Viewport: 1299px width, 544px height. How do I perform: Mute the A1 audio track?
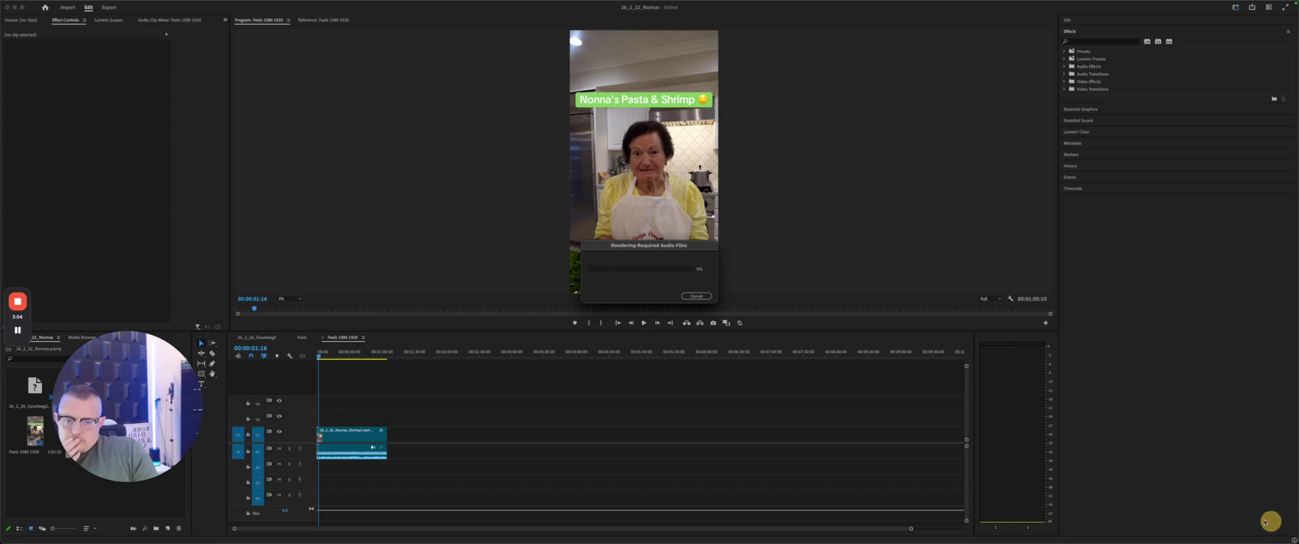coord(279,449)
